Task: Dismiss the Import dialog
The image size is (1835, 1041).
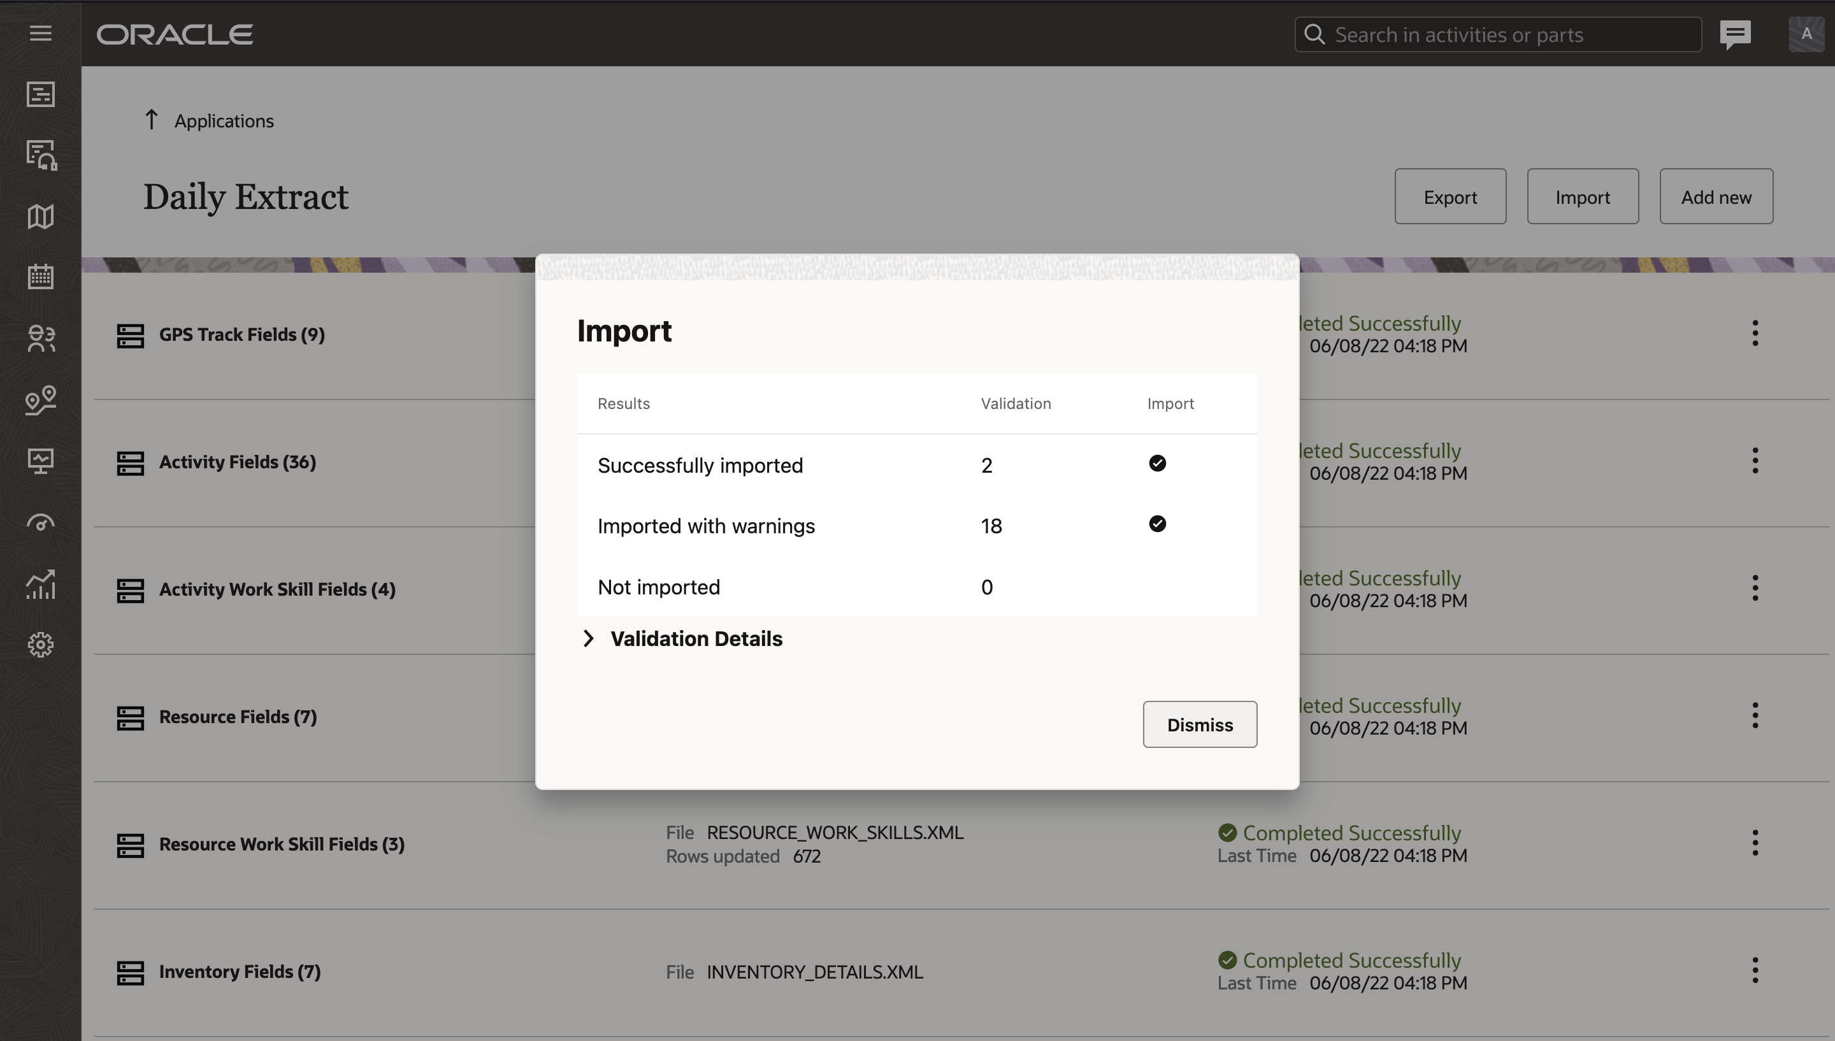Action: click(x=1198, y=724)
